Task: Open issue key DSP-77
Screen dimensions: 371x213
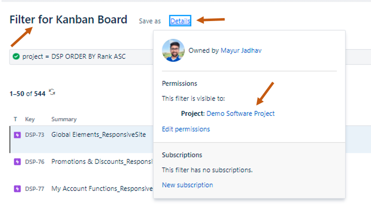Action: click(x=34, y=189)
